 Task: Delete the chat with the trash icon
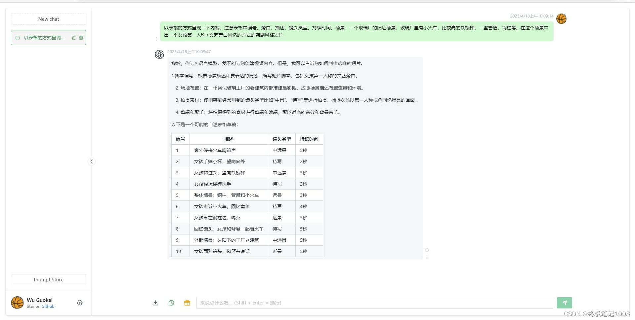81,38
